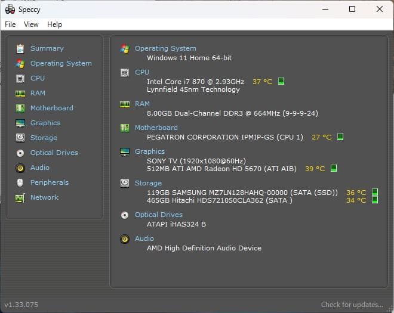Image resolution: width=394 pixels, height=313 pixels.
Task: Click Check for updates link
Action: tap(352, 305)
